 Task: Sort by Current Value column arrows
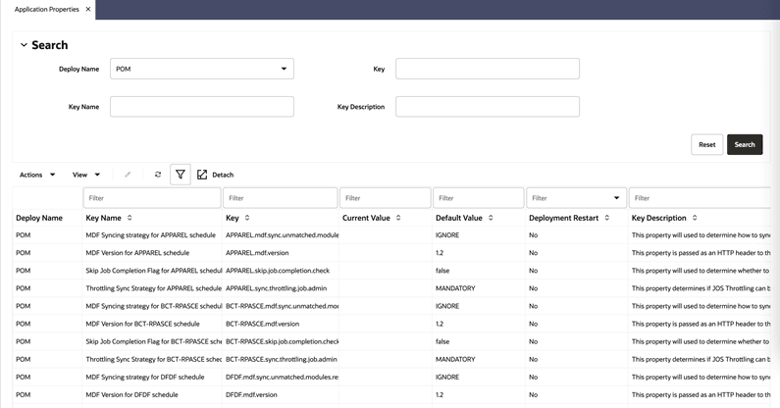(x=398, y=218)
